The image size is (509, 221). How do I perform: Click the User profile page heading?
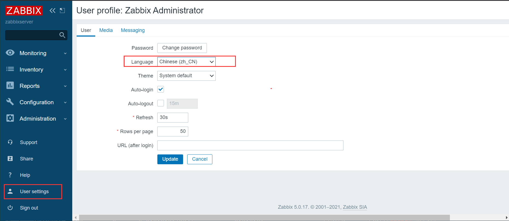(x=140, y=10)
